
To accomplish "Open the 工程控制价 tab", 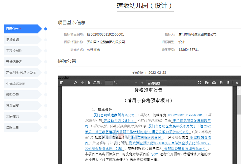I will [21, 51].
